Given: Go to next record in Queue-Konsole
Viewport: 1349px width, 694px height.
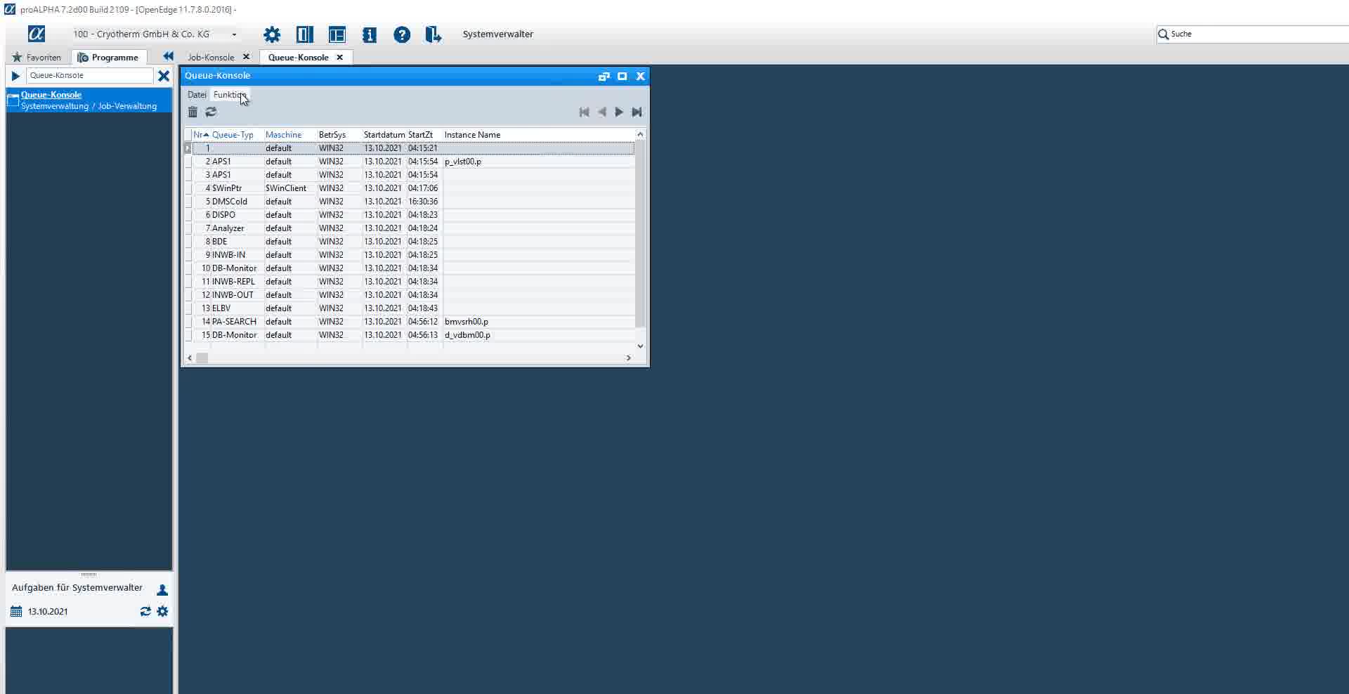Looking at the screenshot, I should pos(619,112).
